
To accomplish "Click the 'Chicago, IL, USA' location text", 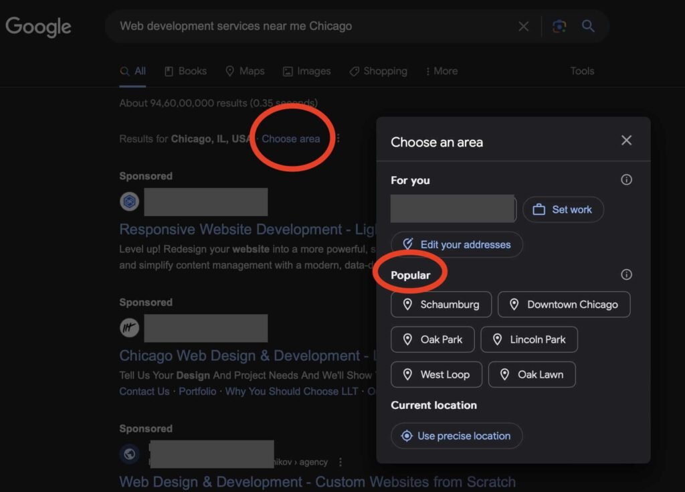I will tap(211, 139).
